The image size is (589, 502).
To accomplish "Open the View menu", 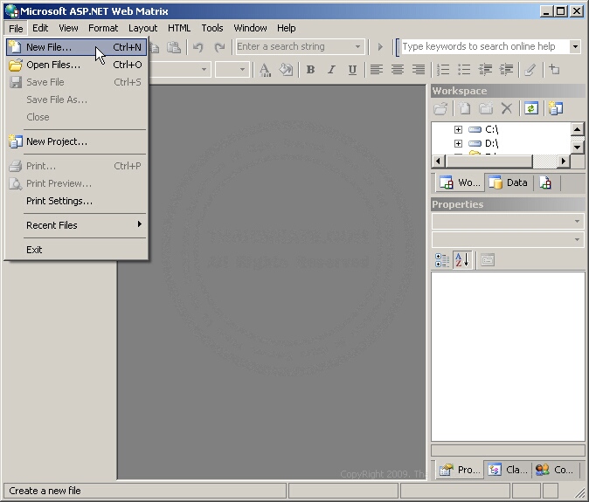I will [x=68, y=28].
